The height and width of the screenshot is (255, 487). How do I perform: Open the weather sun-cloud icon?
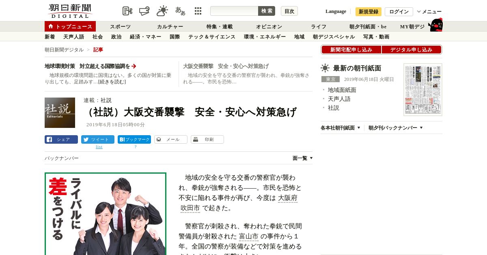[162, 11]
